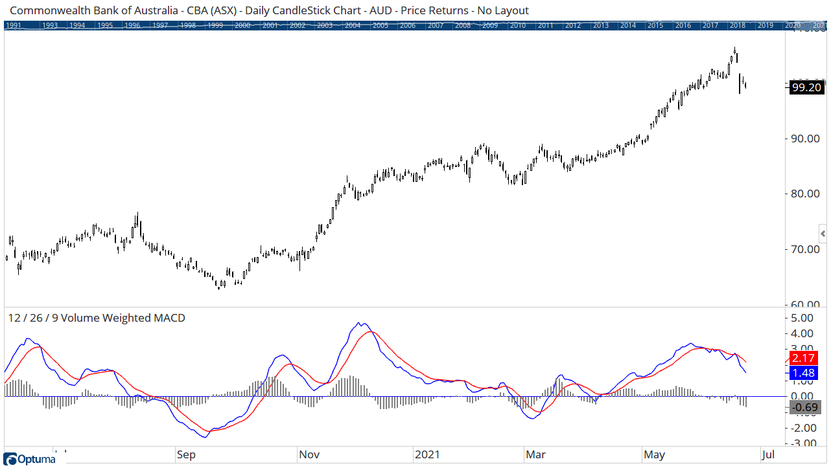Click the grey -0.69 histogram value label
Screen dimensions: 831x468
(x=806, y=407)
